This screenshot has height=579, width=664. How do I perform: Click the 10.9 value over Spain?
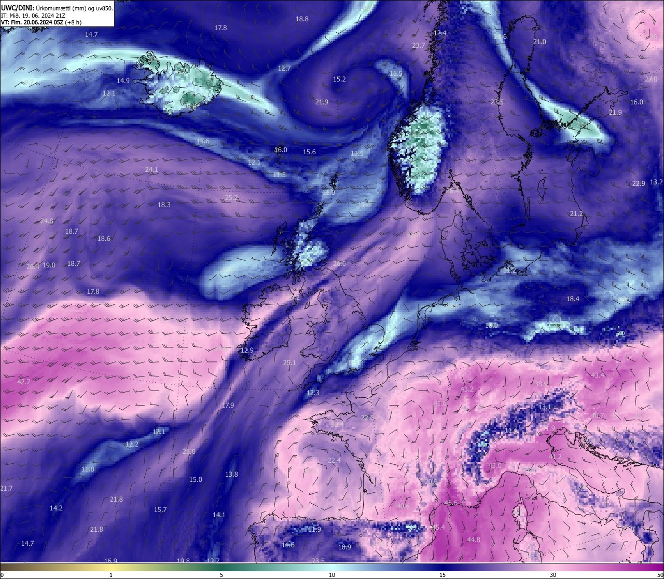pyautogui.click(x=344, y=547)
